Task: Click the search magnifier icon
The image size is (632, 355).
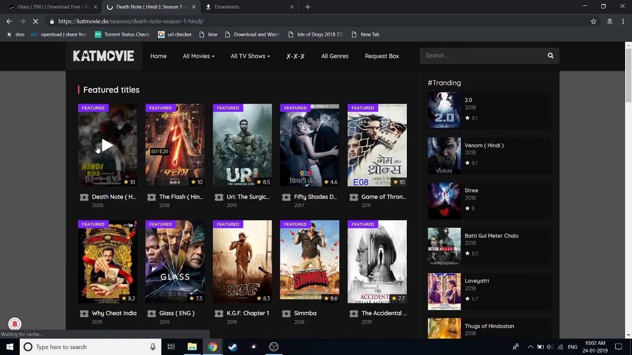Action: coord(551,56)
